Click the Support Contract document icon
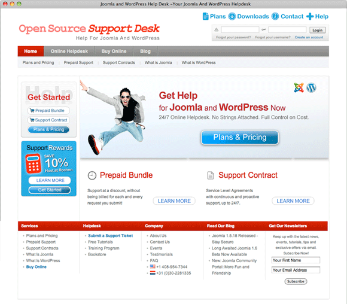The image size is (347, 304). pos(211,175)
